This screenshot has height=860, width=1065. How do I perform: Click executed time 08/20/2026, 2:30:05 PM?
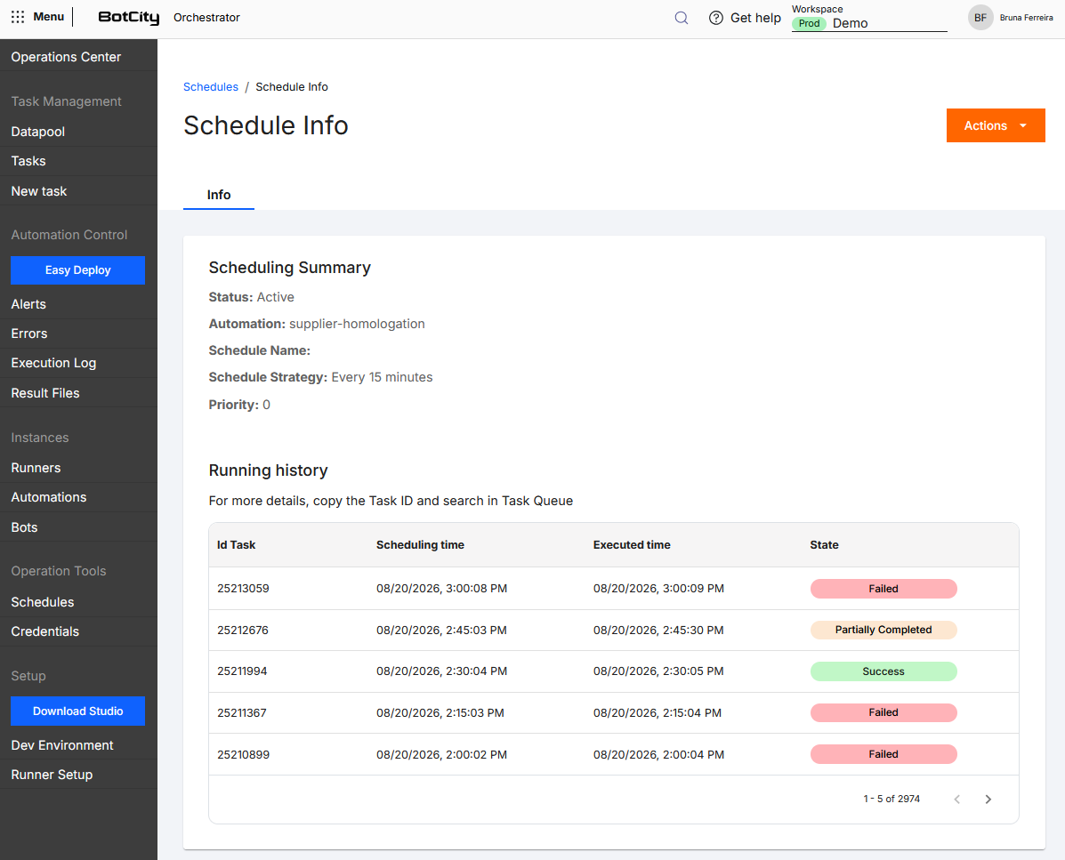click(658, 671)
